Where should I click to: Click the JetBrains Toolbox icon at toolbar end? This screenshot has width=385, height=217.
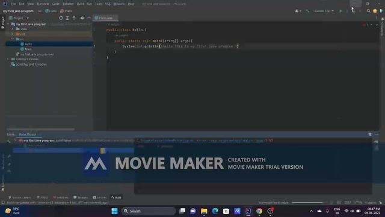381,11
